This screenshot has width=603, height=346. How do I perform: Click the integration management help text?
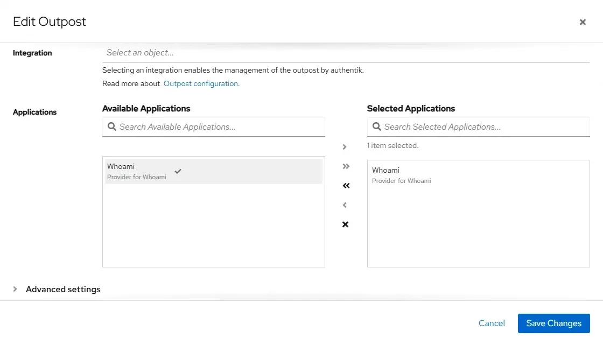[233, 70]
